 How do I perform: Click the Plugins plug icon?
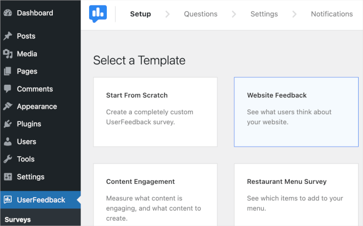pyautogui.click(x=7, y=124)
